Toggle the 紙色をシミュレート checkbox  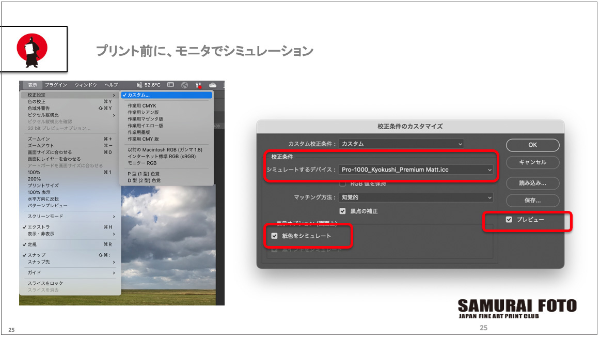pyautogui.click(x=275, y=236)
